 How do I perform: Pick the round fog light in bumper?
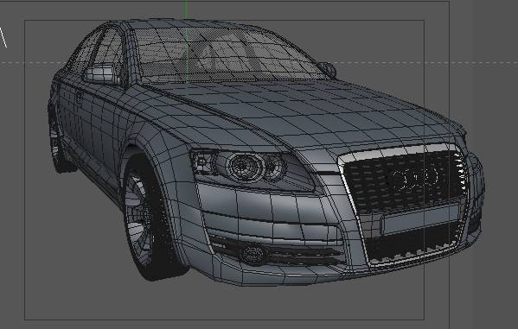pos(253,253)
